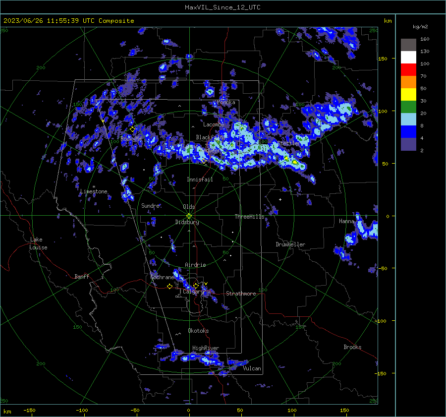The width and height of the screenshot is (446, 417).
Task: Click the 150 tick label on right axis
Action: click(x=383, y=59)
